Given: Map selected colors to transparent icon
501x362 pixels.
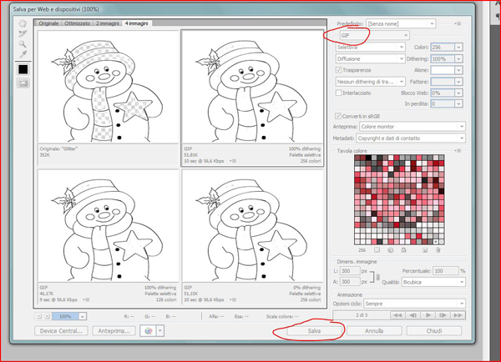Looking at the screenshot, I should [x=377, y=250].
